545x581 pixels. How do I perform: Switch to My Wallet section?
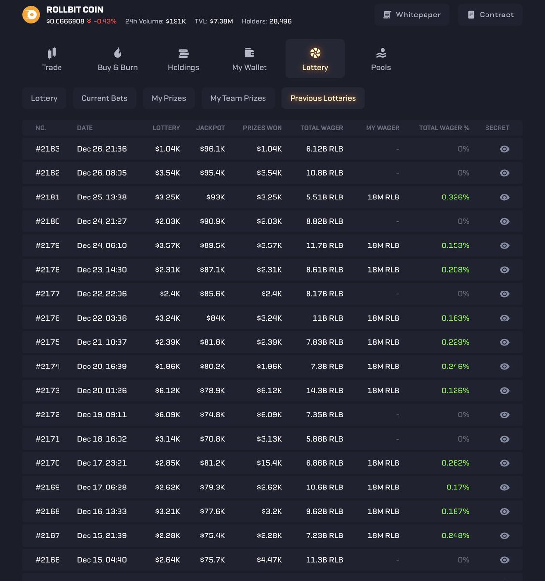click(249, 59)
